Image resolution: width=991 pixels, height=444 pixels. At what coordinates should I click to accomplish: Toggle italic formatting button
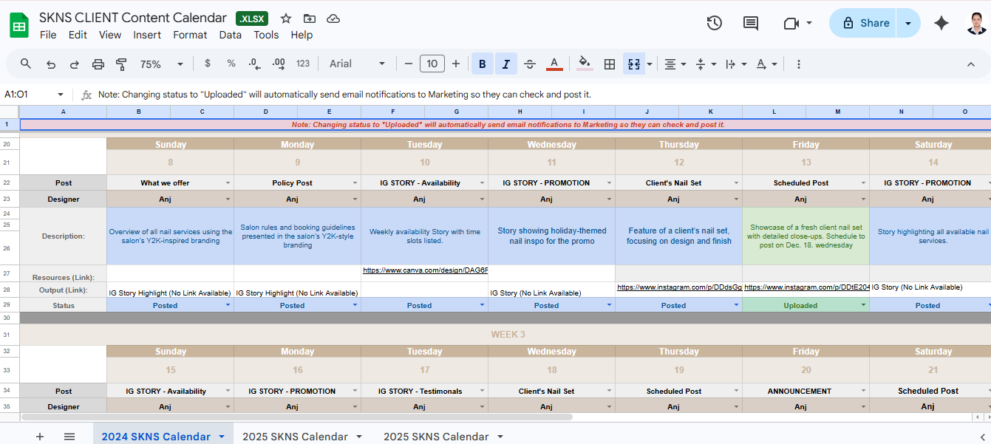506,64
